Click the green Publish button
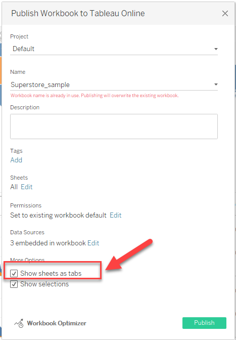236x340 pixels. click(204, 323)
